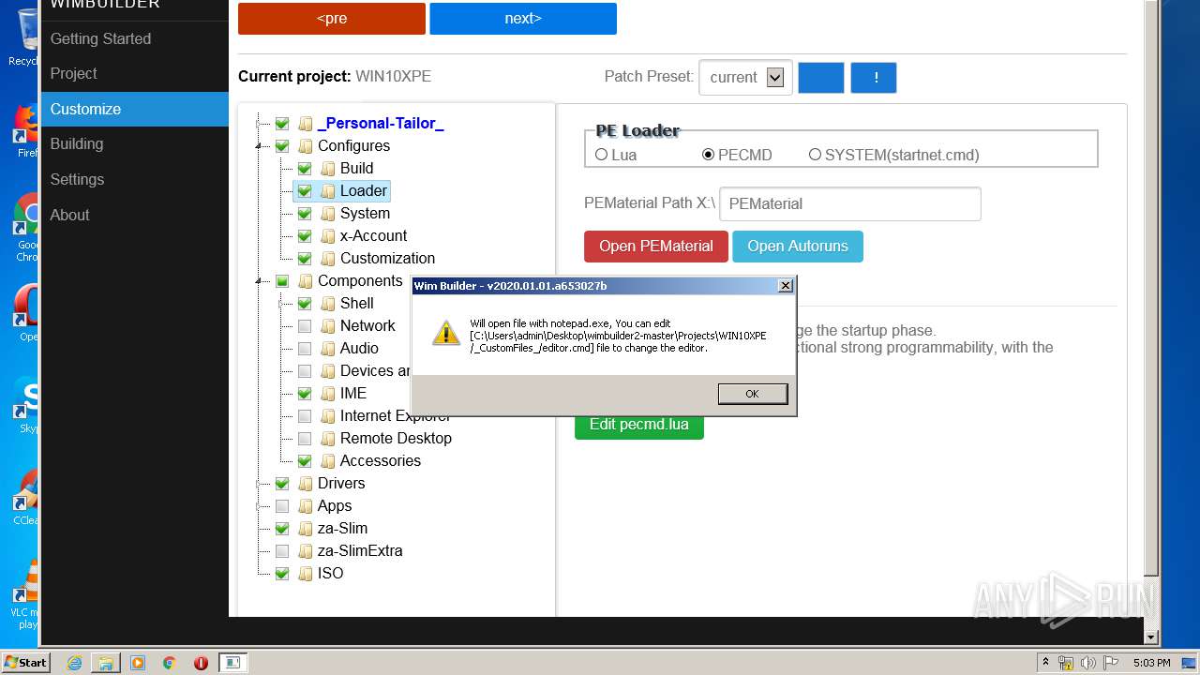
Task: Enable the Audio component checkbox
Action: tap(305, 348)
